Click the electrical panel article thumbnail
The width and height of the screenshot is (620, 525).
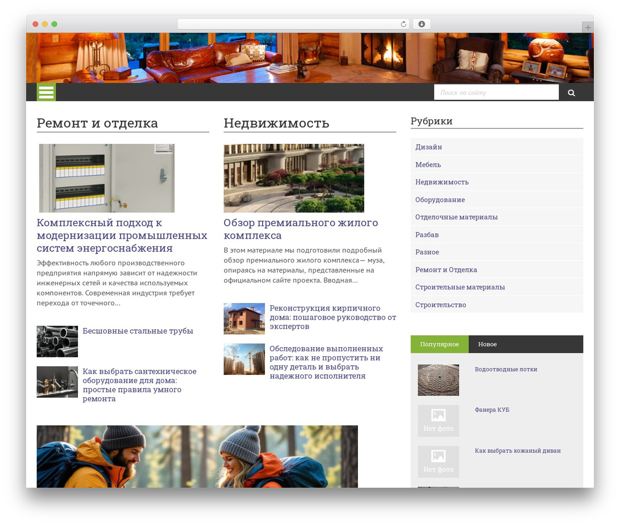click(107, 178)
